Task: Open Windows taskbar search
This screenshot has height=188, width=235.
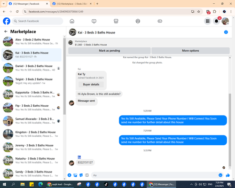Action: coord(13,184)
